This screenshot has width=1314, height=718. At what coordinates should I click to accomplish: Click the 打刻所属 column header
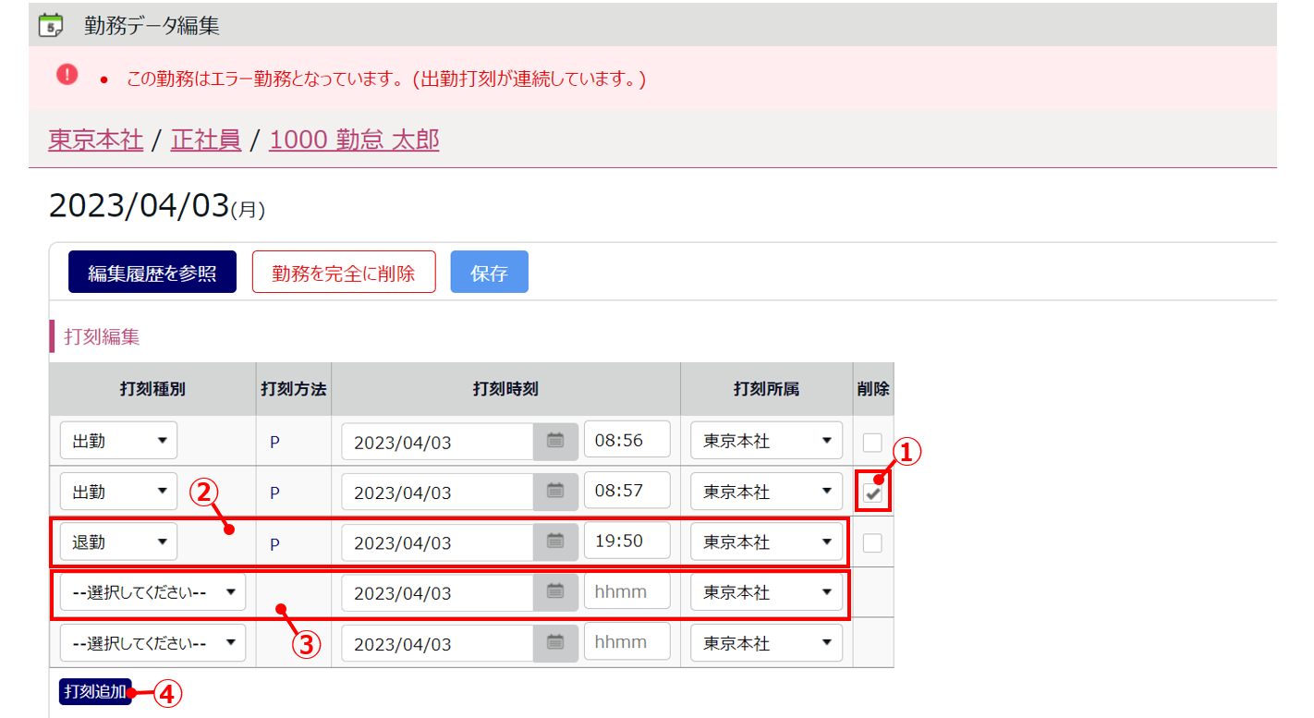coord(766,389)
